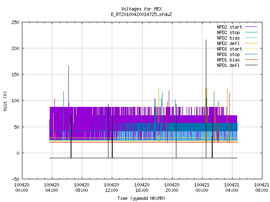
Task: Click the 100420 12:00 x-axis tick label
Action: point(111,188)
